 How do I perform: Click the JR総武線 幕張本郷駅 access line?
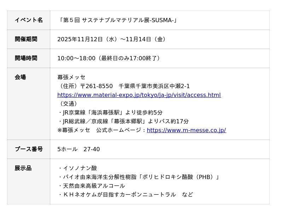tap(123, 121)
